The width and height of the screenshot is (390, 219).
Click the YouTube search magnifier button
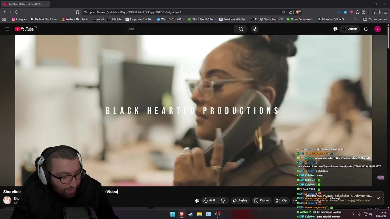point(241,29)
